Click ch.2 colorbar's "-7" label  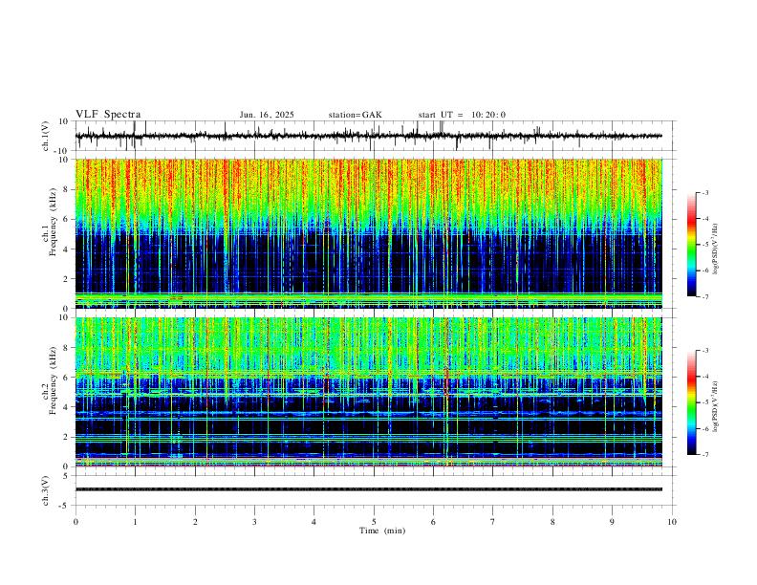pos(704,454)
